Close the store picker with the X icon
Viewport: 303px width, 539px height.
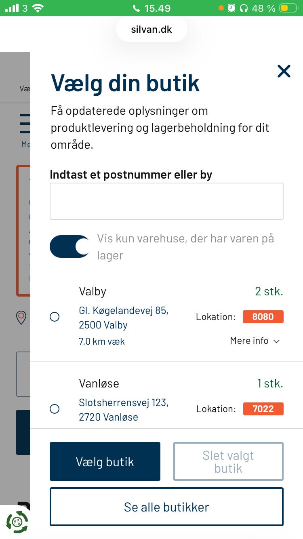pyautogui.click(x=284, y=72)
